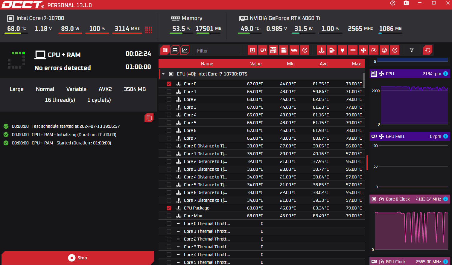Screen dimensions: 452x265
Task: Toggle the usage gauge filter icon
Action: click(384, 50)
